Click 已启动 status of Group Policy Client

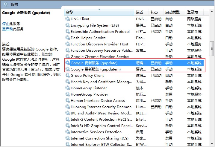[x=156, y=76]
